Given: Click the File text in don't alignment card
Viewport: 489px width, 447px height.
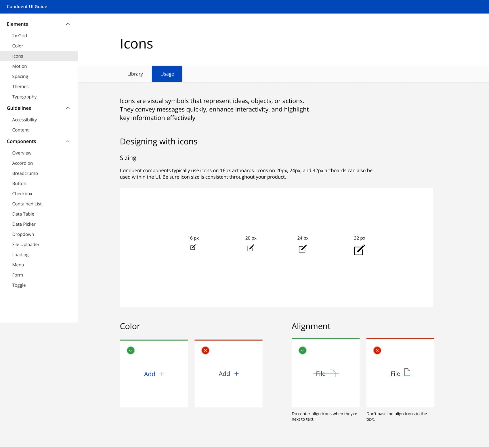Looking at the screenshot, I should [x=396, y=374].
